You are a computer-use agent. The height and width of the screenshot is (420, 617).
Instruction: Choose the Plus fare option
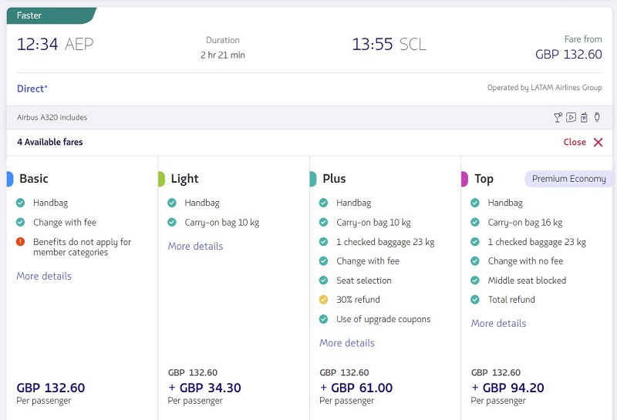point(385,288)
